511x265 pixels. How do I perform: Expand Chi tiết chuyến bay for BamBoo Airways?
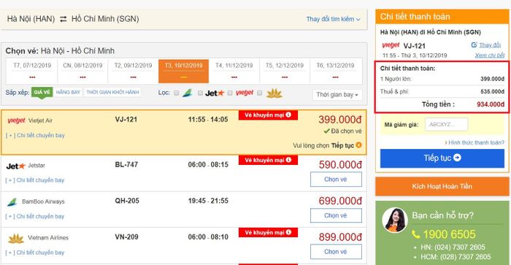coord(35,216)
